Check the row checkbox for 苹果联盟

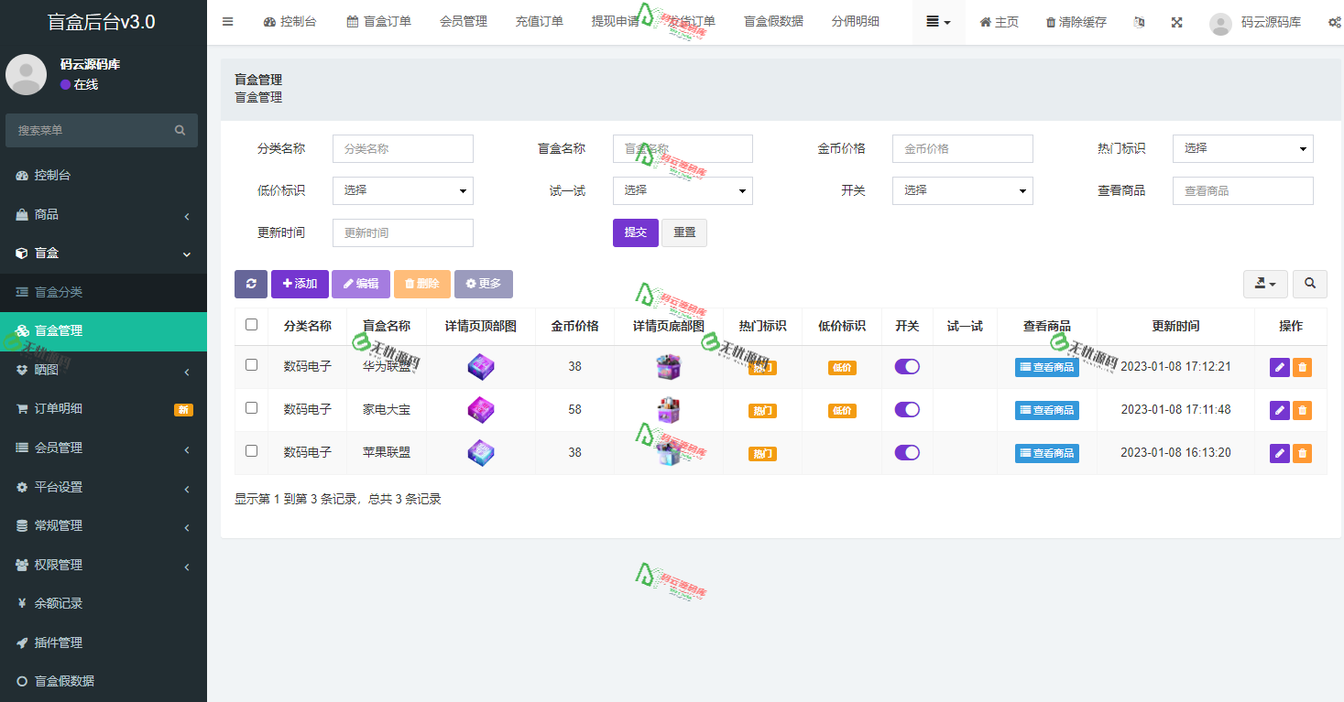pos(250,452)
